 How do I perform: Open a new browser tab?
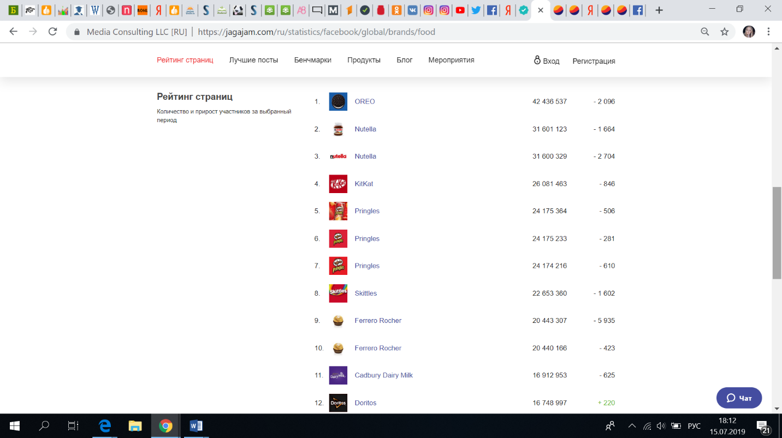pyautogui.click(x=659, y=10)
